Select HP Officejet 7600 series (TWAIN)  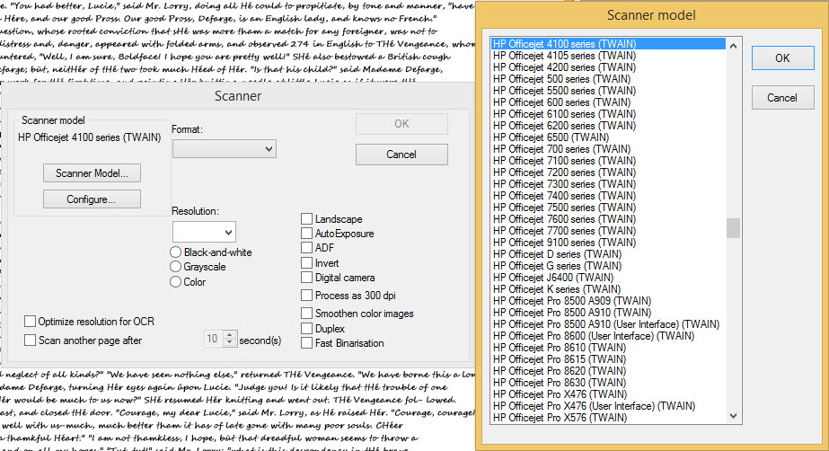[x=608, y=219]
